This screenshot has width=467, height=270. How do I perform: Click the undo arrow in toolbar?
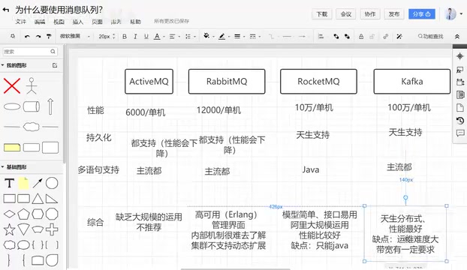27,36
